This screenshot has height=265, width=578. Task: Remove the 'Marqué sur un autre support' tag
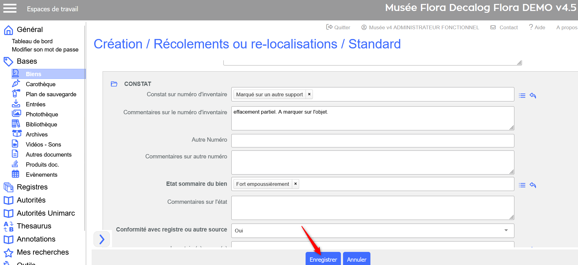(309, 94)
